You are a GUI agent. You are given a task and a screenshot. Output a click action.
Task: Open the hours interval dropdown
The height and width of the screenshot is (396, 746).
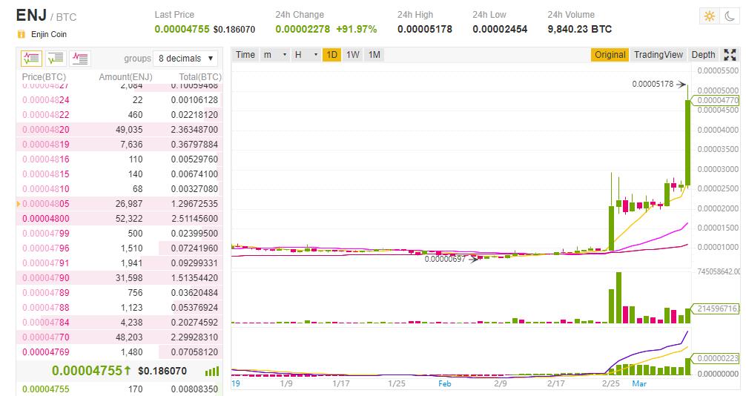[306, 55]
